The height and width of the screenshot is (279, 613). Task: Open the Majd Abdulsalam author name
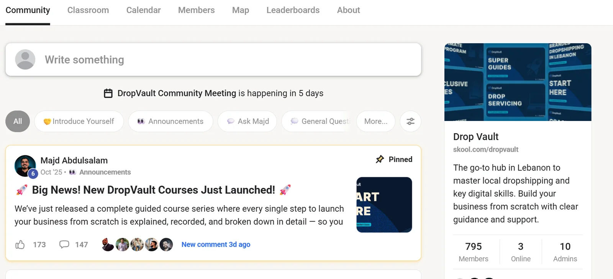click(74, 160)
